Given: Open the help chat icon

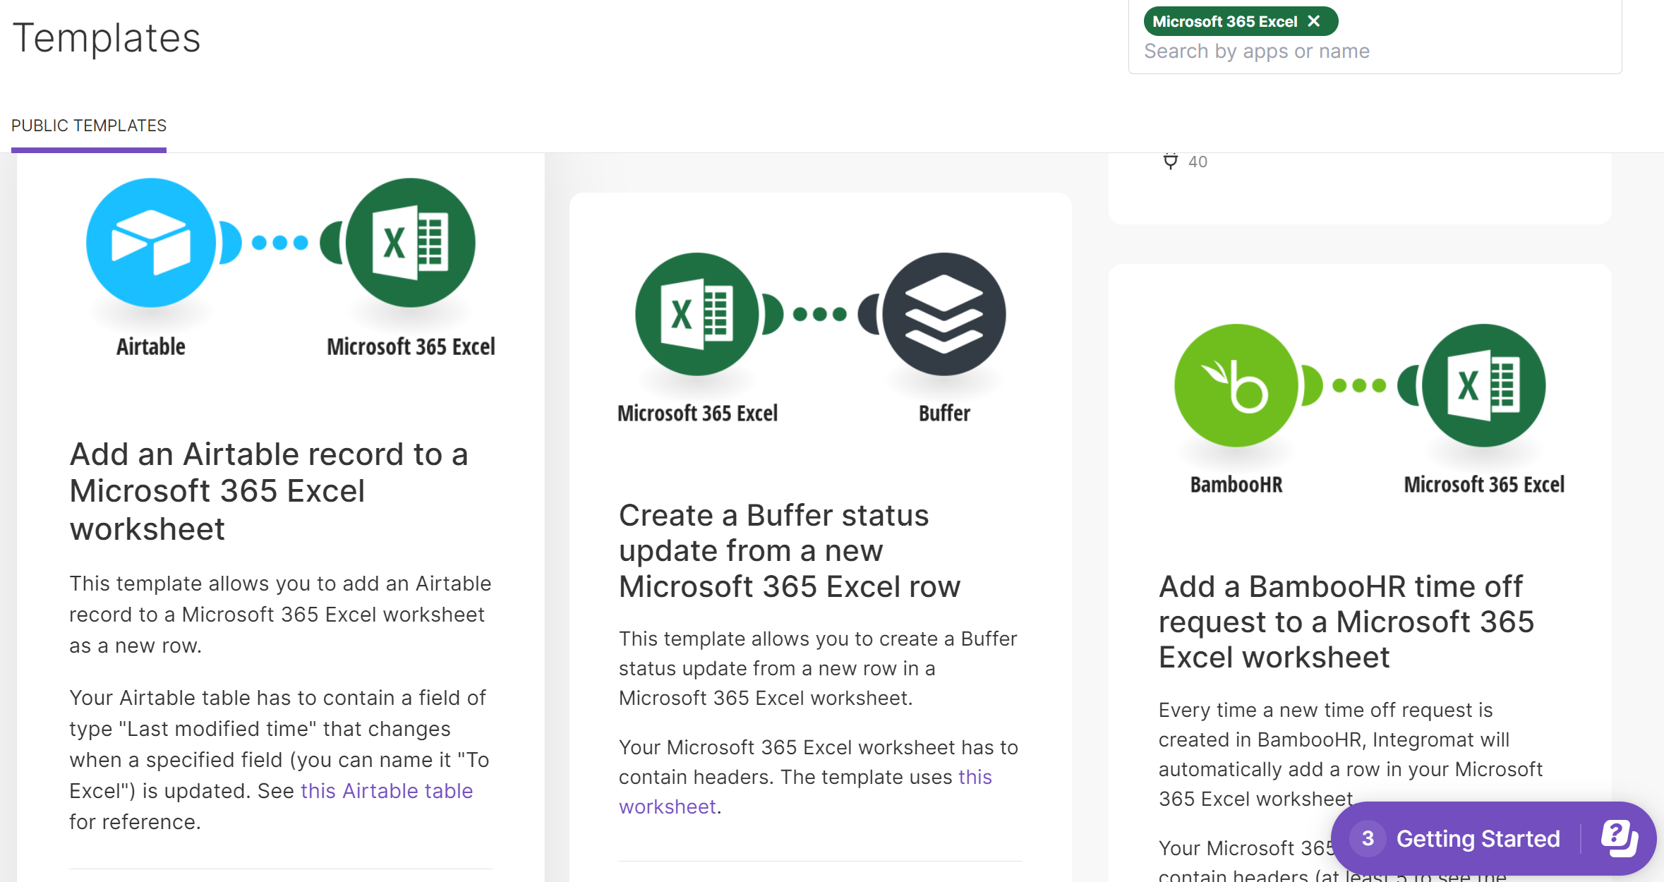Looking at the screenshot, I should click(1618, 838).
